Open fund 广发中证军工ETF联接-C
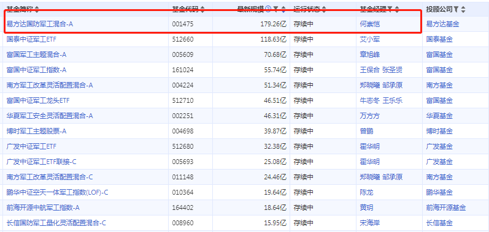 pyautogui.click(x=42, y=162)
